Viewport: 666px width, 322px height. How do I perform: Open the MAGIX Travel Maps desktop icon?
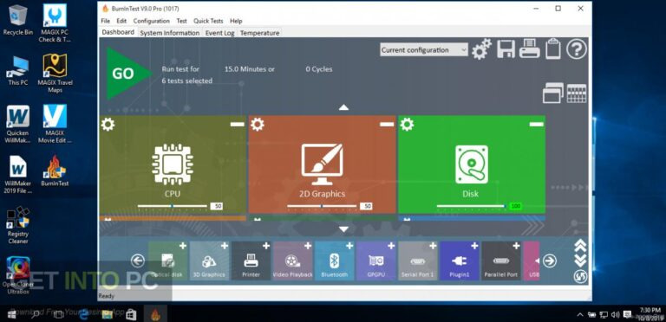click(x=55, y=74)
